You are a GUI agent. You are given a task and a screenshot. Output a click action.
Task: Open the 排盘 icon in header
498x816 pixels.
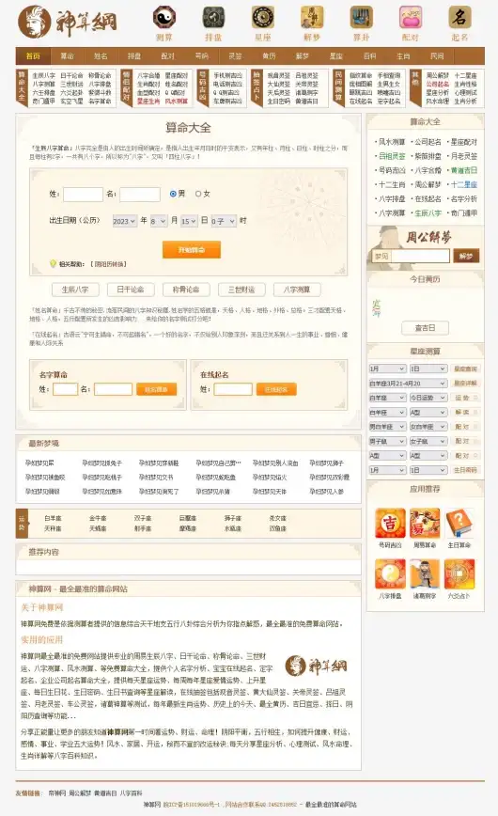213,18
